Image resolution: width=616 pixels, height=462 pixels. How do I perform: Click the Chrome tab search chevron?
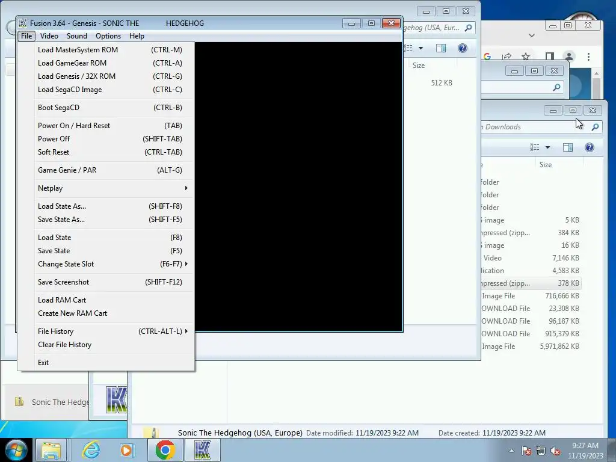532,35
